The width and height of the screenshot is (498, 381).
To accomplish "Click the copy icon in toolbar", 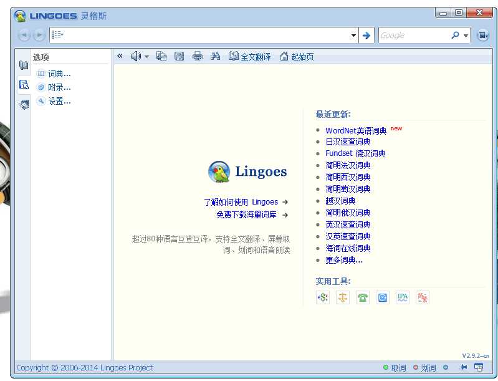I will tap(161, 56).
